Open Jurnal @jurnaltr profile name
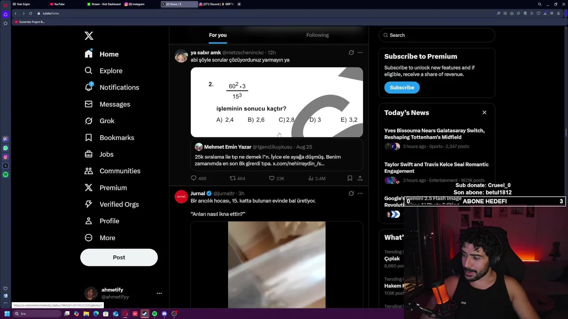This screenshot has width=568, height=319. [x=197, y=194]
